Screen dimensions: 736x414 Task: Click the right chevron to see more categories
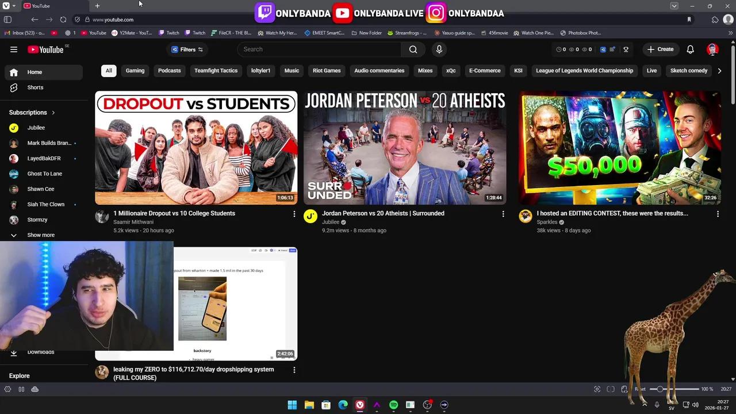click(x=719, y=70)
